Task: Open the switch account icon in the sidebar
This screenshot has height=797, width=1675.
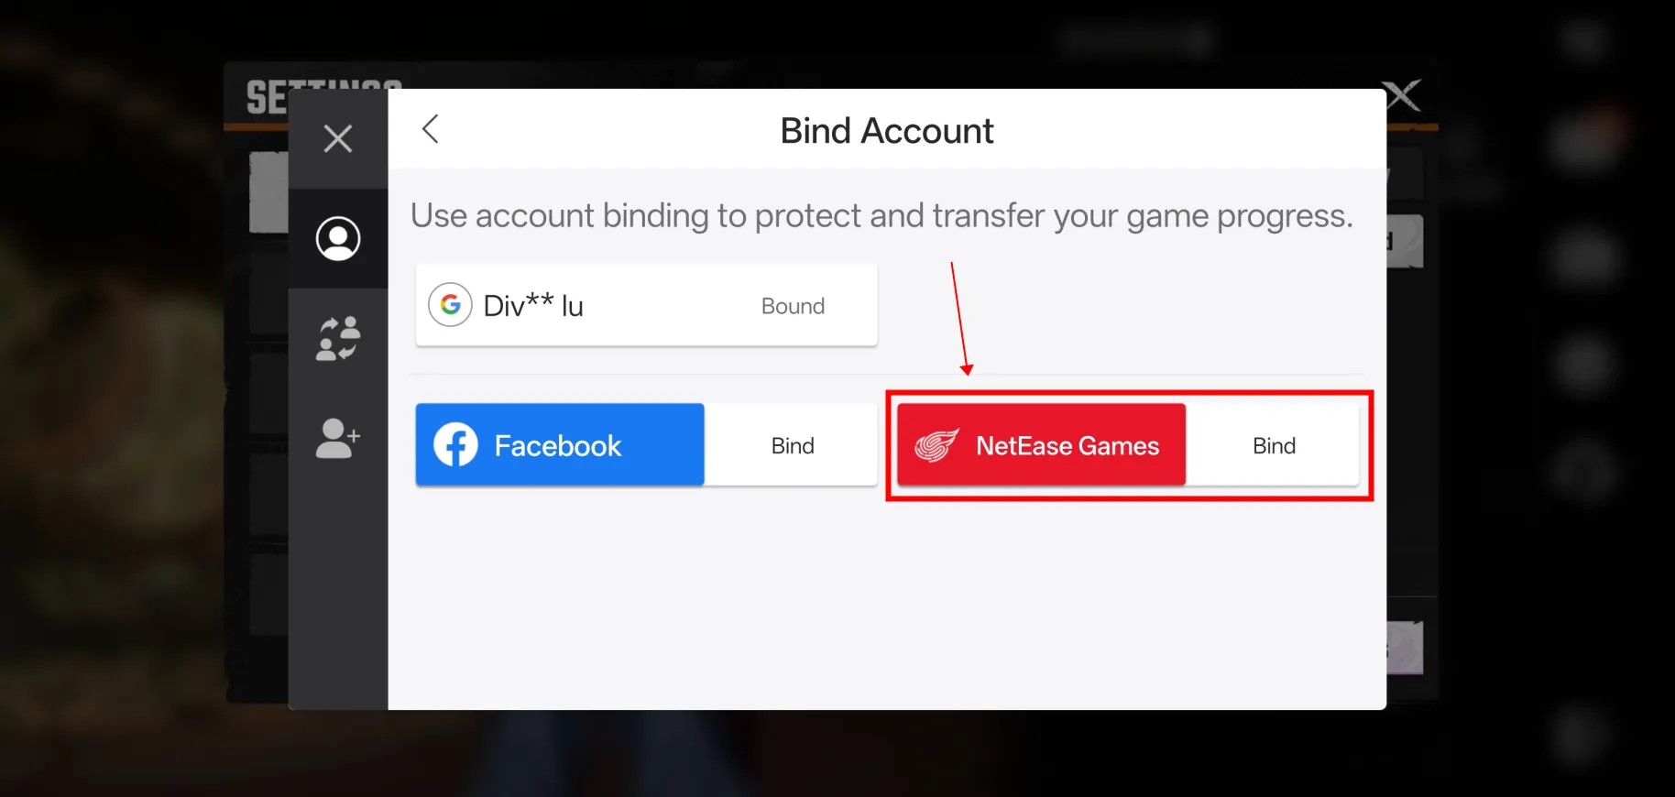Action: click(338, 339)
